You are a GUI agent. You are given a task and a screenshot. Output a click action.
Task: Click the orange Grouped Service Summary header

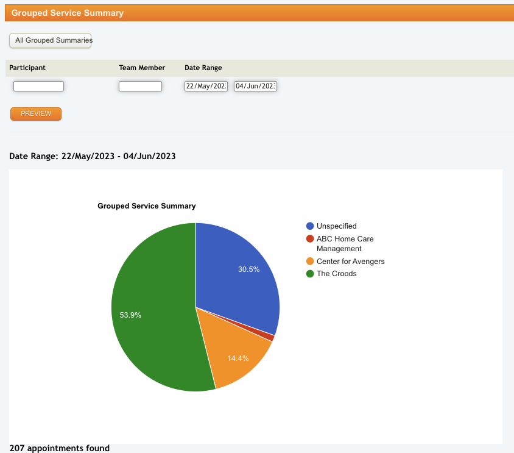click(x=259, y=13)
